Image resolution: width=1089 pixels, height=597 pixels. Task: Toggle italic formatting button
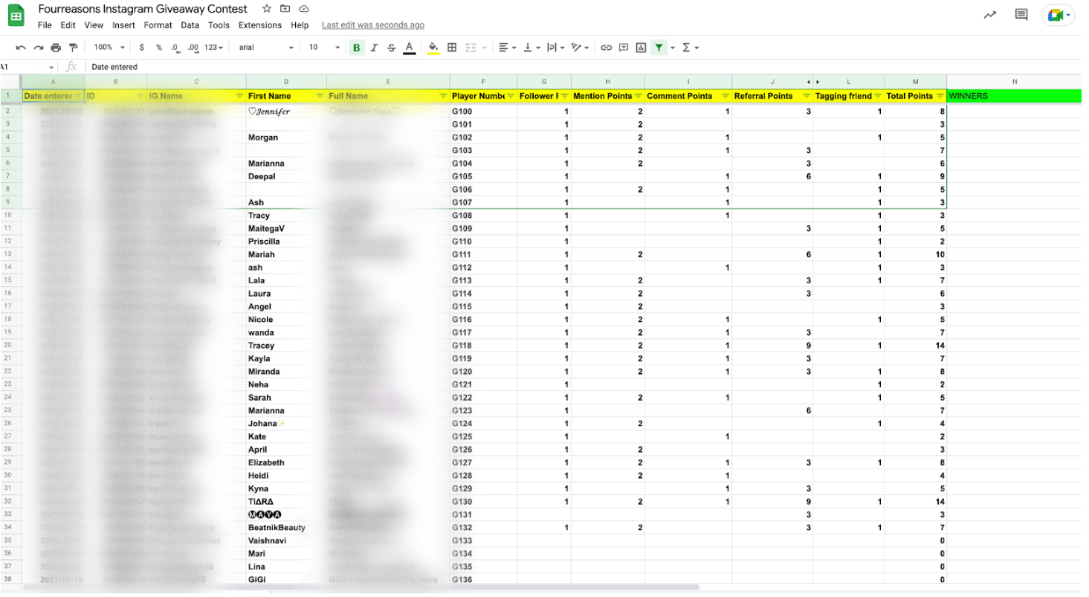point(374,48)
